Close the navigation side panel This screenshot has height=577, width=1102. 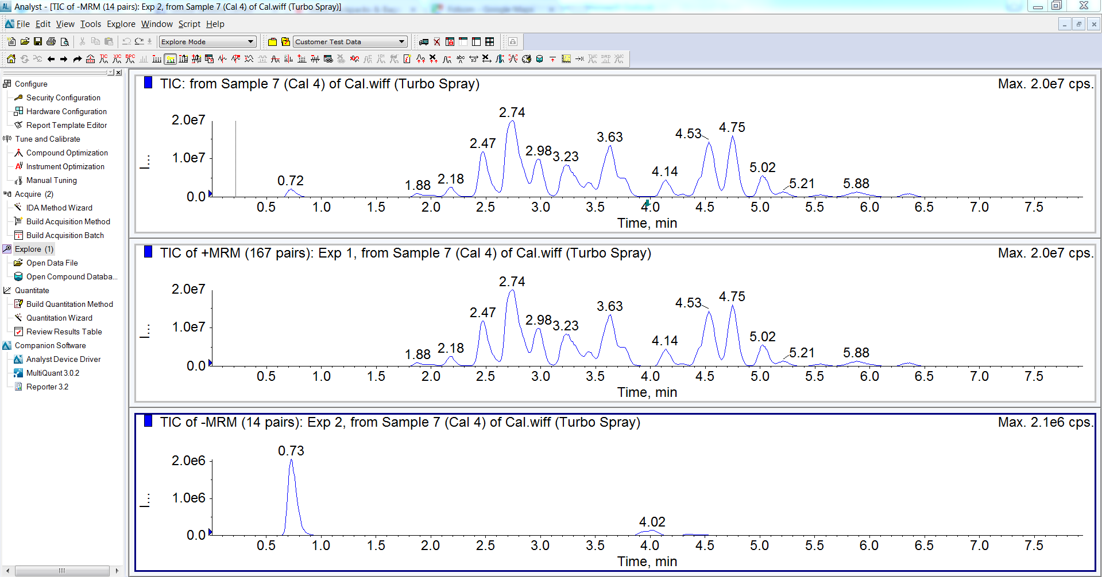(119, 73)
